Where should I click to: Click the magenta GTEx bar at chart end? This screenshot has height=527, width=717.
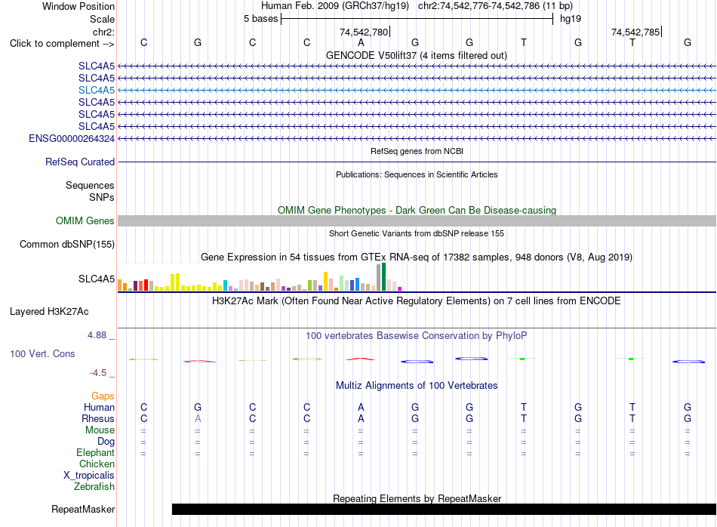click(x=400, y=288)
